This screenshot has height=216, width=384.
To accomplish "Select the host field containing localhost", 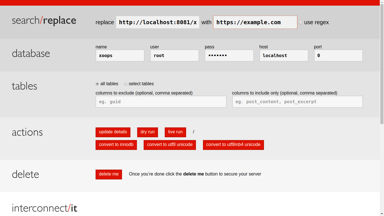I will [x=283, y=55].
